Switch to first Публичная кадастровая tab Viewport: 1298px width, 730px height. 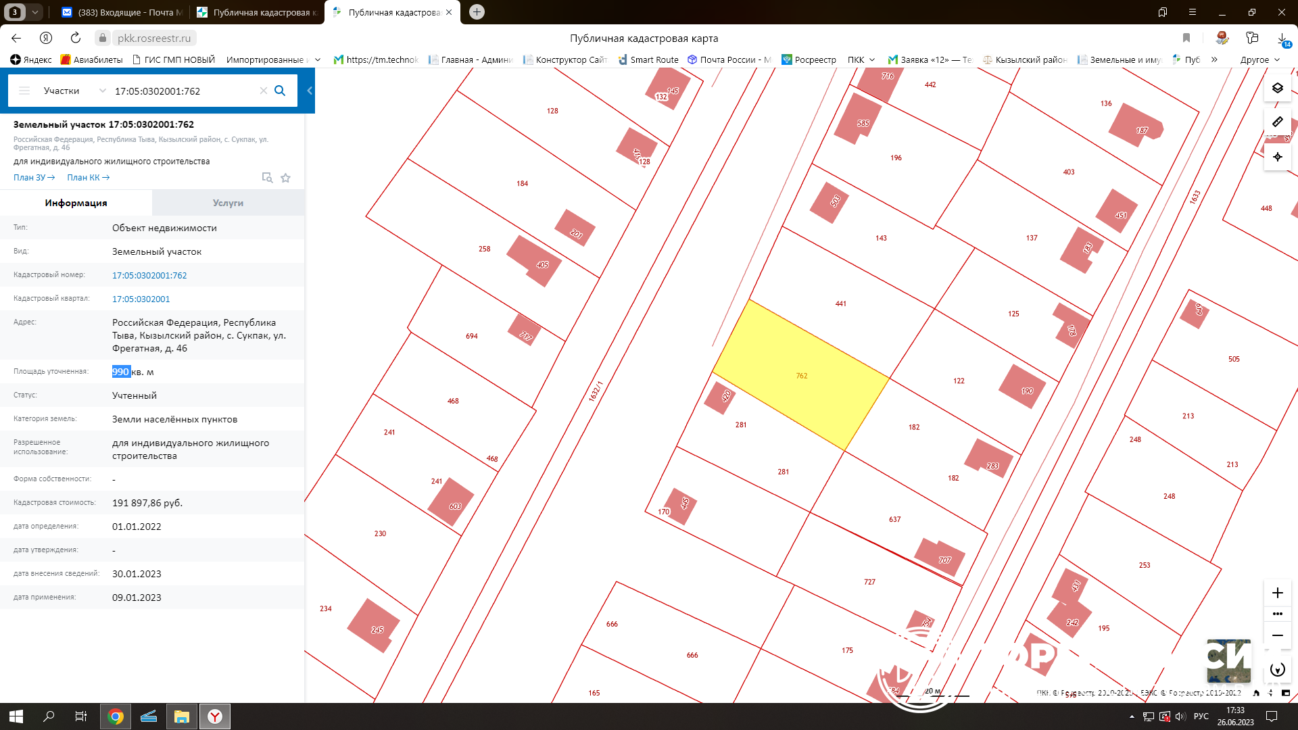(257, 12)
